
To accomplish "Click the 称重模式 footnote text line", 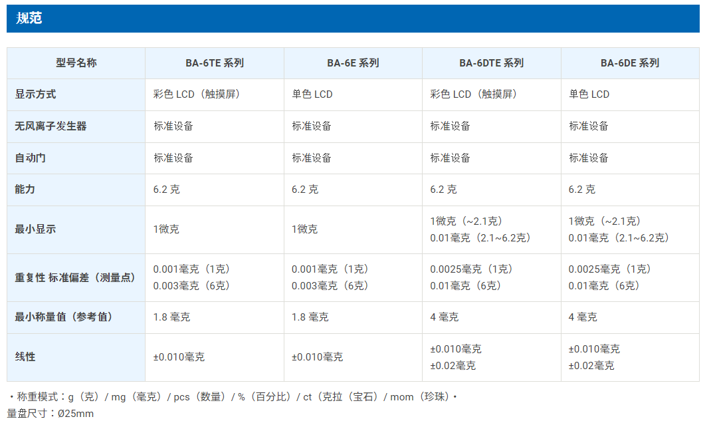I will point(233,397).
